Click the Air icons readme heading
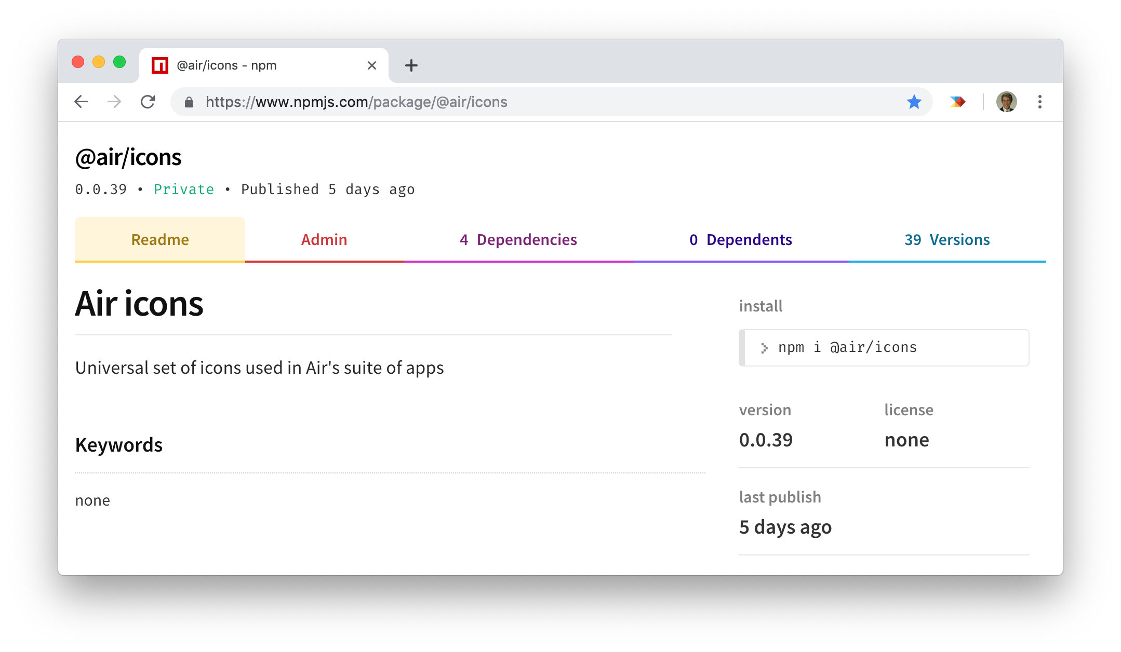Viewport: 1121px width, 652px height. [139, 303]
